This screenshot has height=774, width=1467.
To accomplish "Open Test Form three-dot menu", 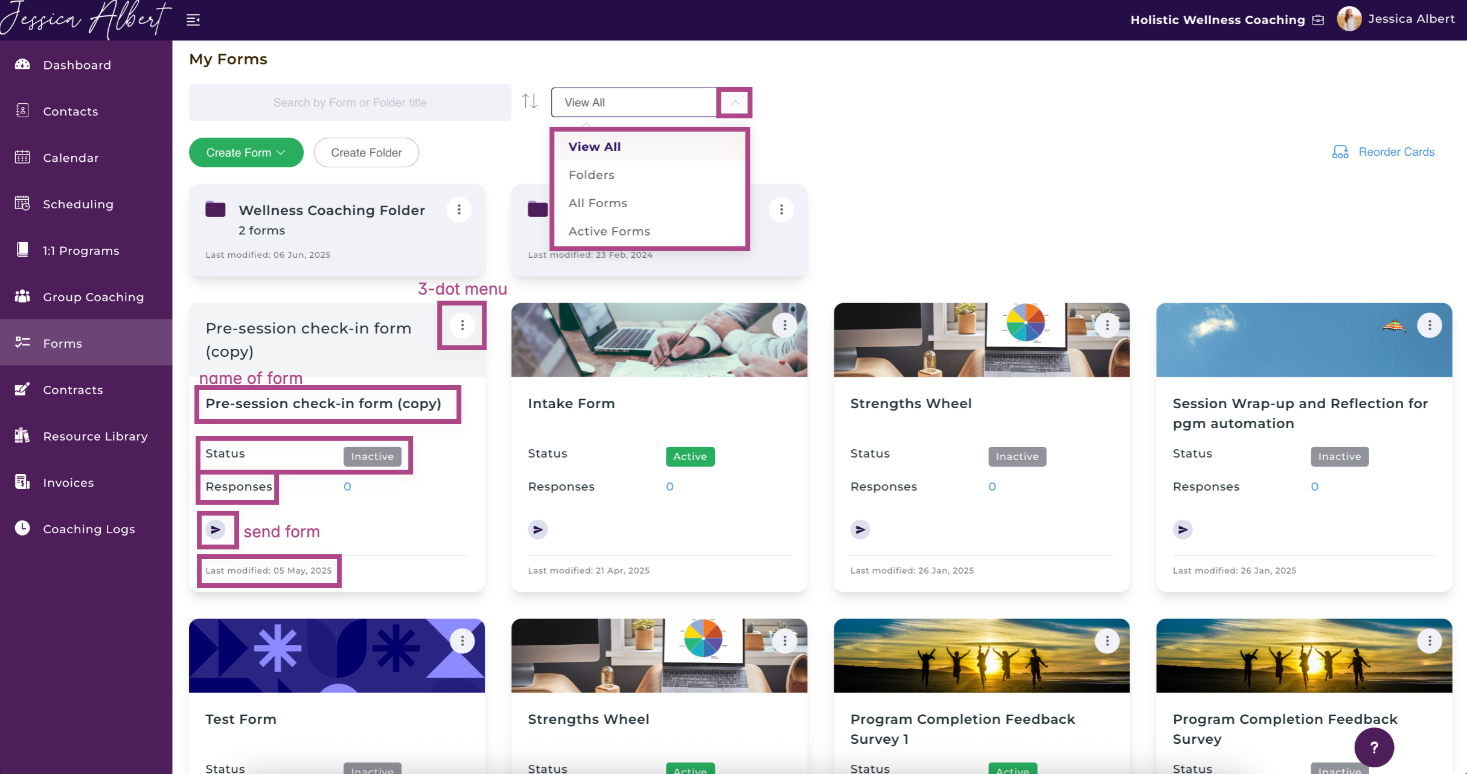I will coord(462,641).
